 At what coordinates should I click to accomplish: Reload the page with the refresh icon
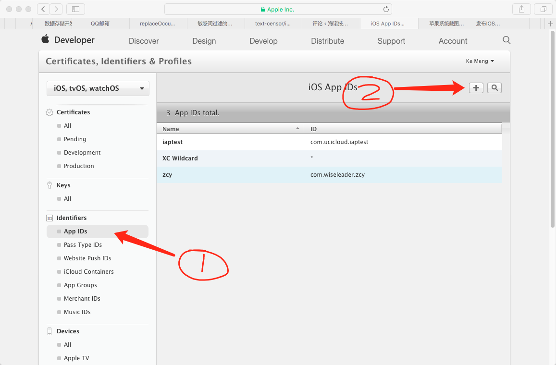click(x=386, y=9)
